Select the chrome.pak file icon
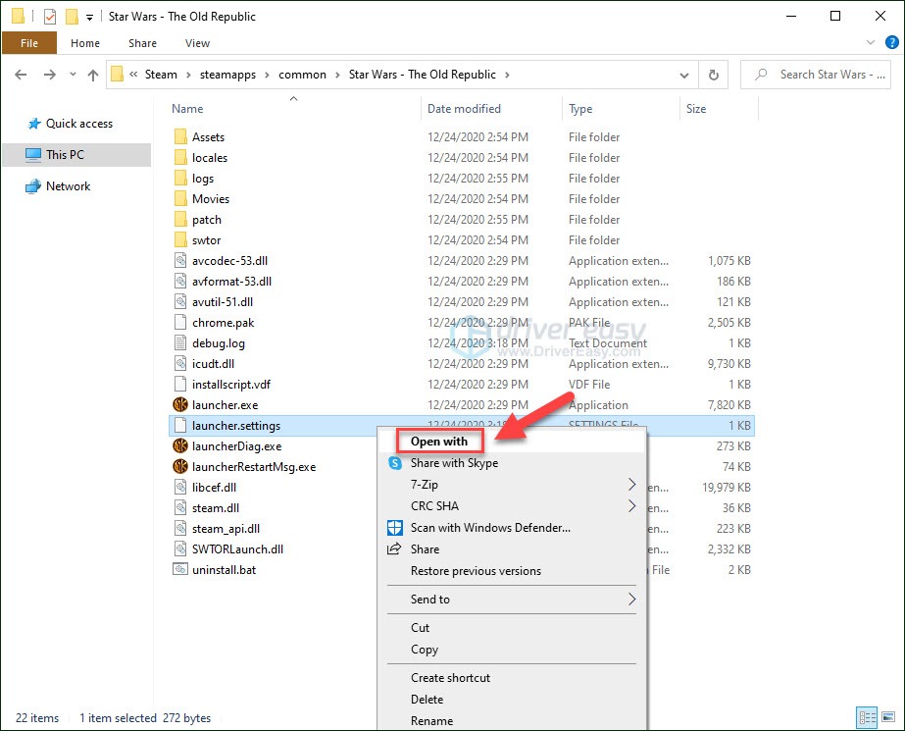 click(x=180, y=322)
